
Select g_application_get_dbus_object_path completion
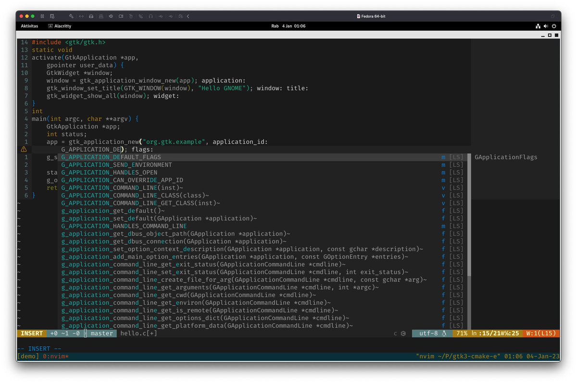tap(263, 234)
